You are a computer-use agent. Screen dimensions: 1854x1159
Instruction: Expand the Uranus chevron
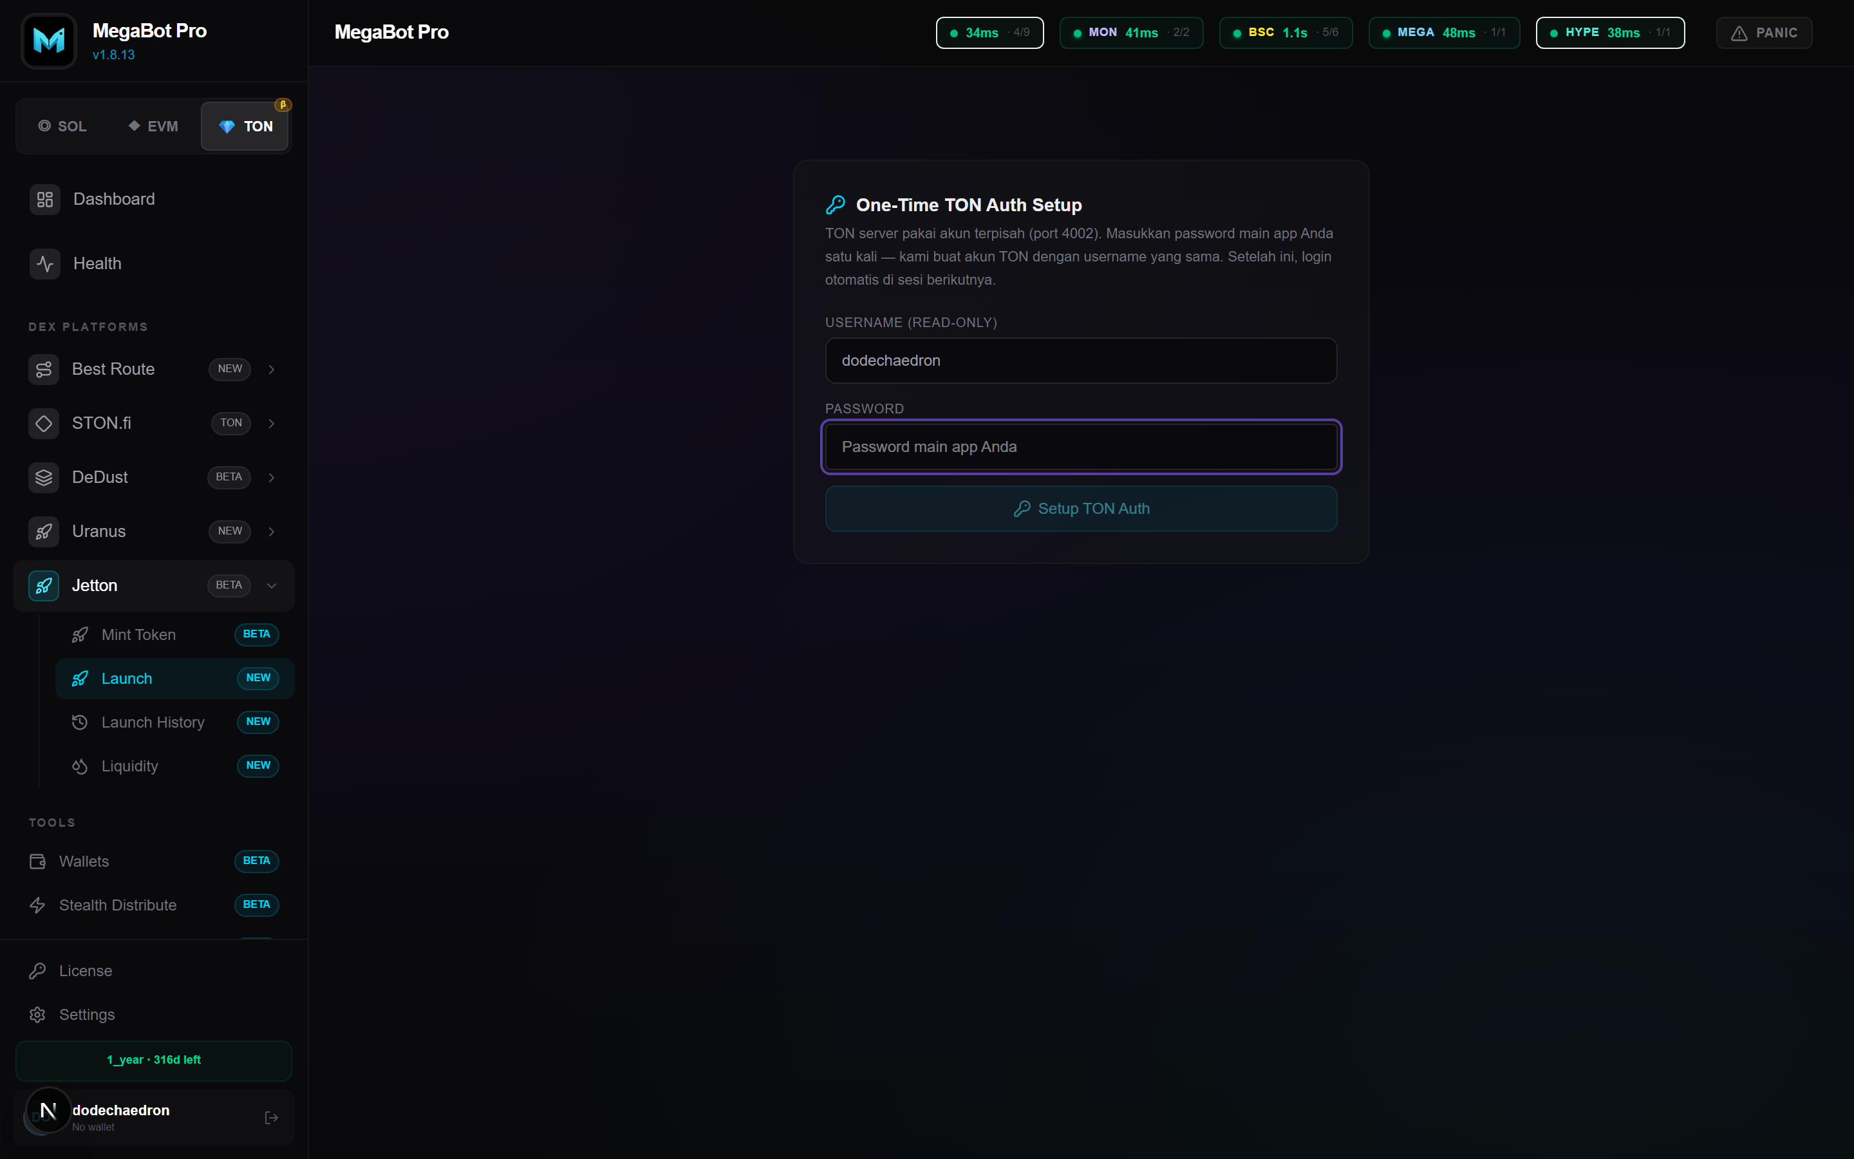click(x=271, y=531)
